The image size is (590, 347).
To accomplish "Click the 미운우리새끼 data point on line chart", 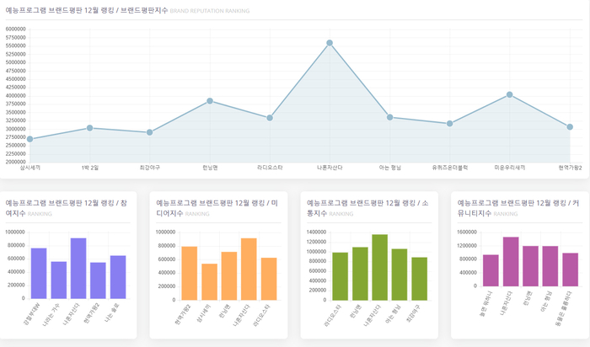I will coord(509,94).
